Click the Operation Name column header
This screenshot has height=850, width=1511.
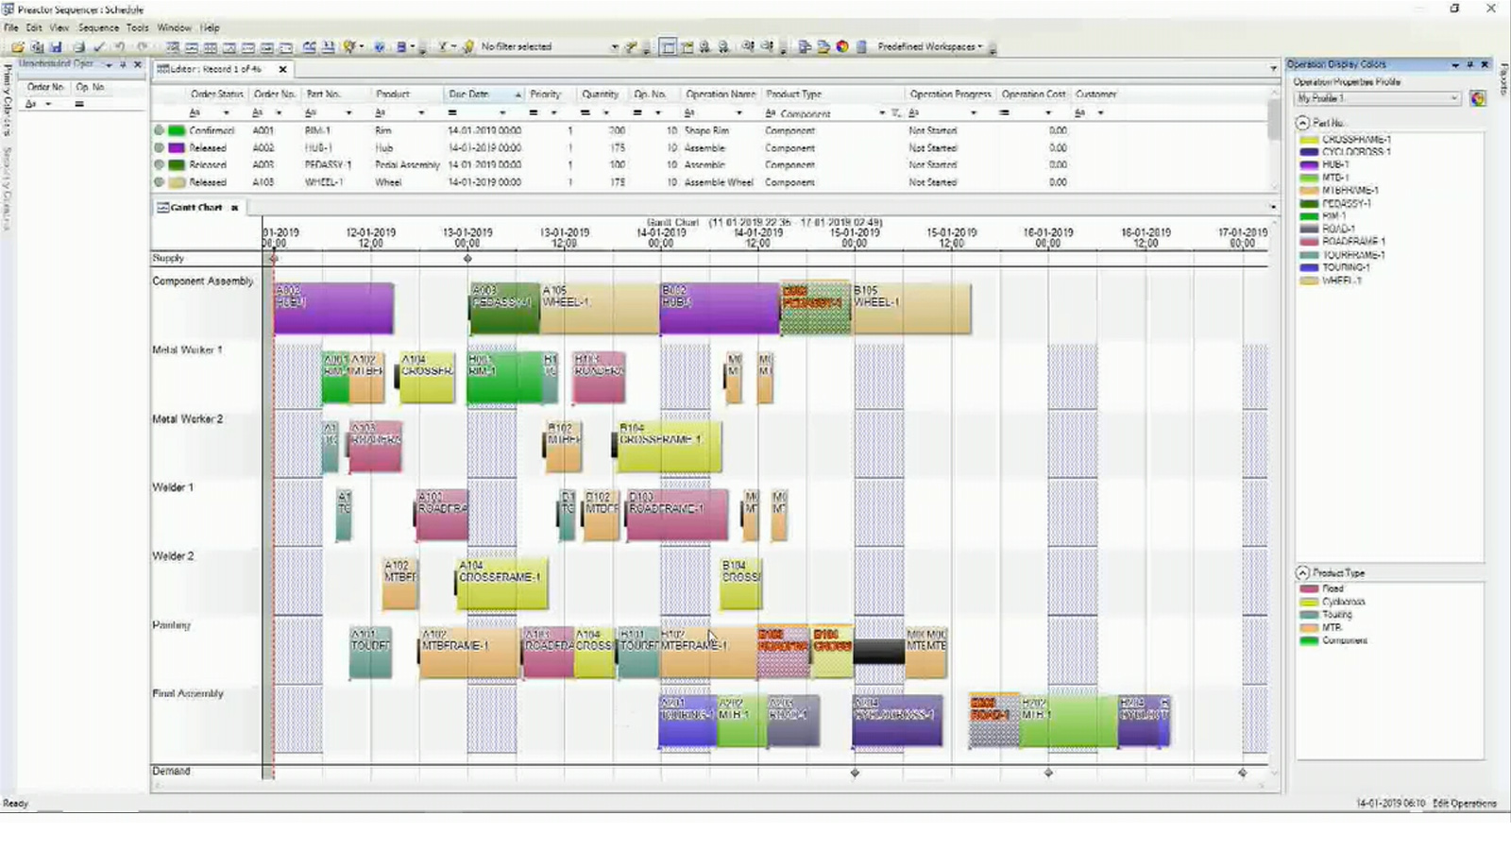[x=721, y=94]
